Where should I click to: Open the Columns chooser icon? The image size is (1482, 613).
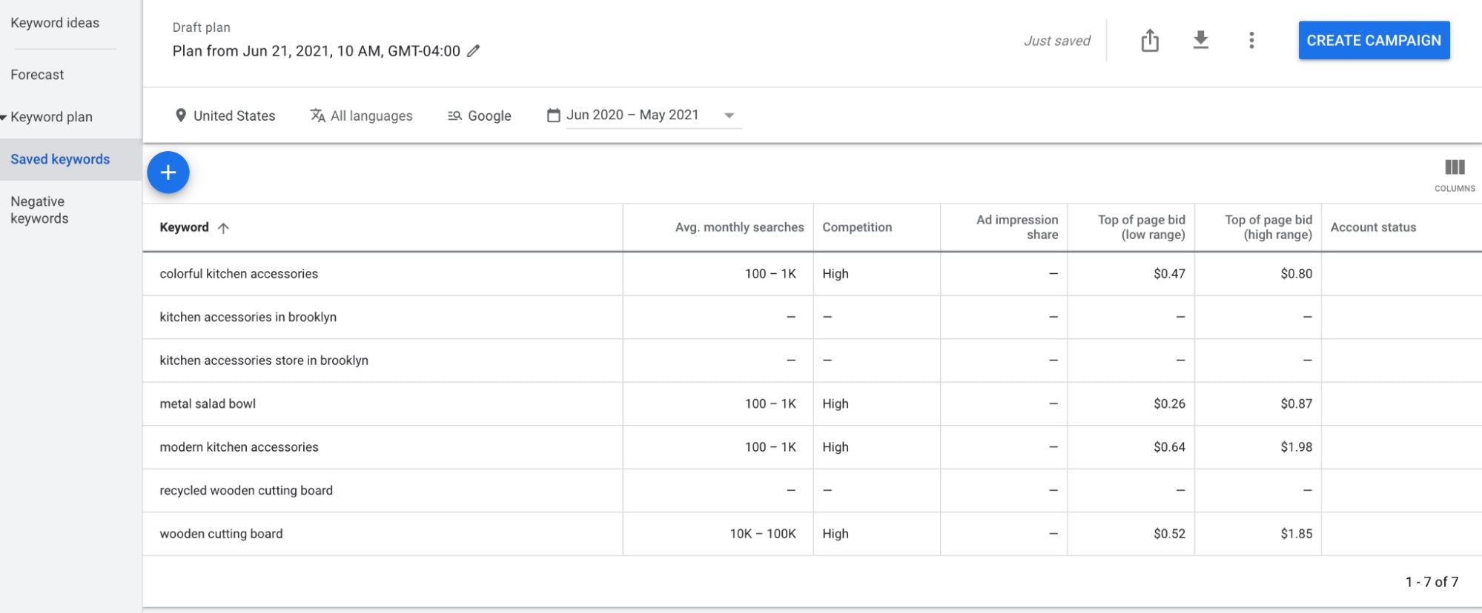(1454, 168)
